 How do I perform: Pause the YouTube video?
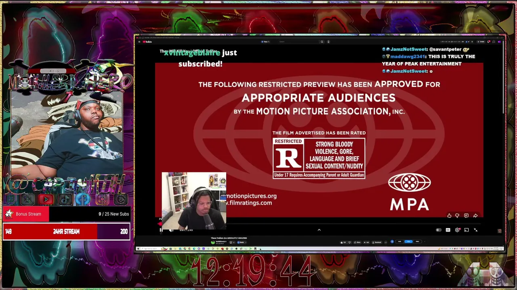pos(161,230)
